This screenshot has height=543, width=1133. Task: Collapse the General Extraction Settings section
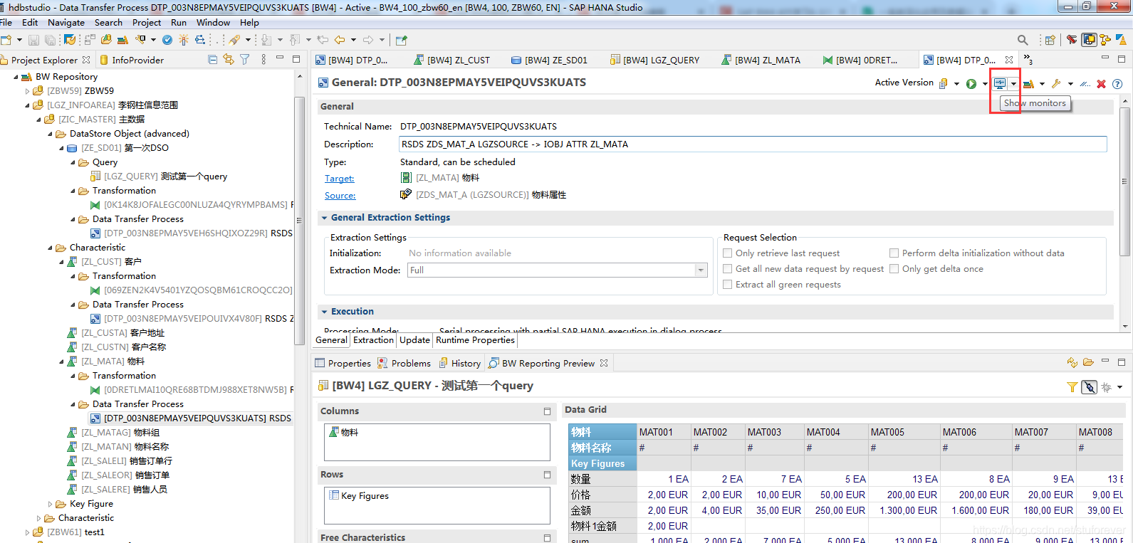[325, 218]
